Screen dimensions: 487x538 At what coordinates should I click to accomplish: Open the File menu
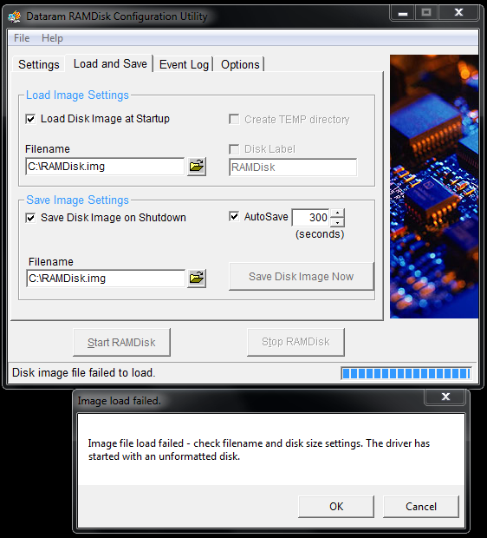tap(22, 38)
